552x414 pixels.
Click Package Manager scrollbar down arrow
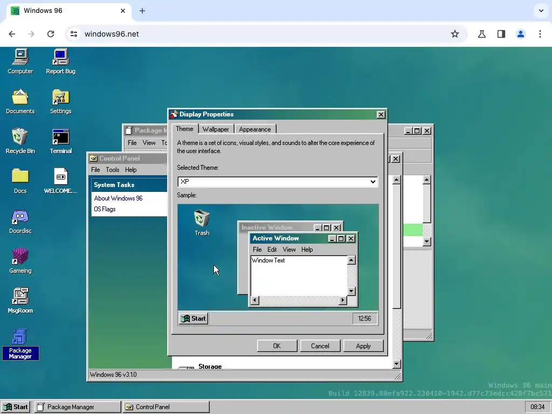point(427,241)
